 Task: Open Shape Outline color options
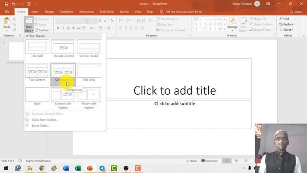(261, 24)
